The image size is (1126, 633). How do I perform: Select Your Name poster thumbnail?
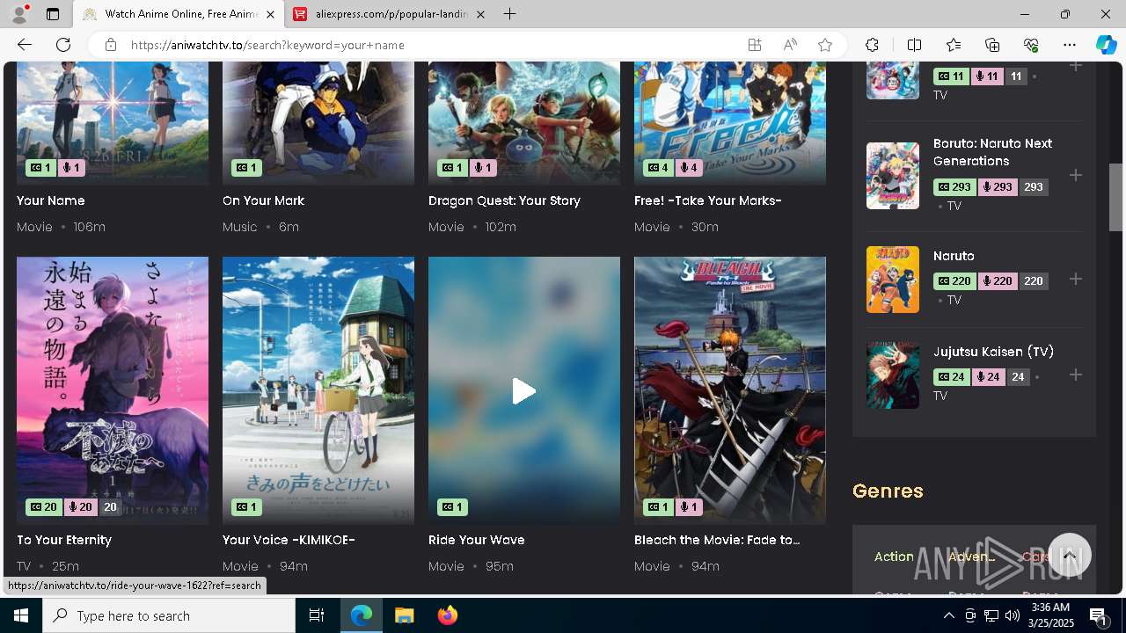tap(113, 123)
